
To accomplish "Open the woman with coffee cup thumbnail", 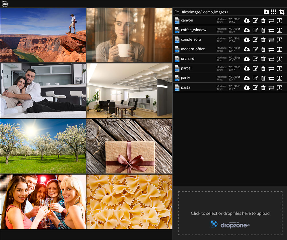I will click(129, 35).
